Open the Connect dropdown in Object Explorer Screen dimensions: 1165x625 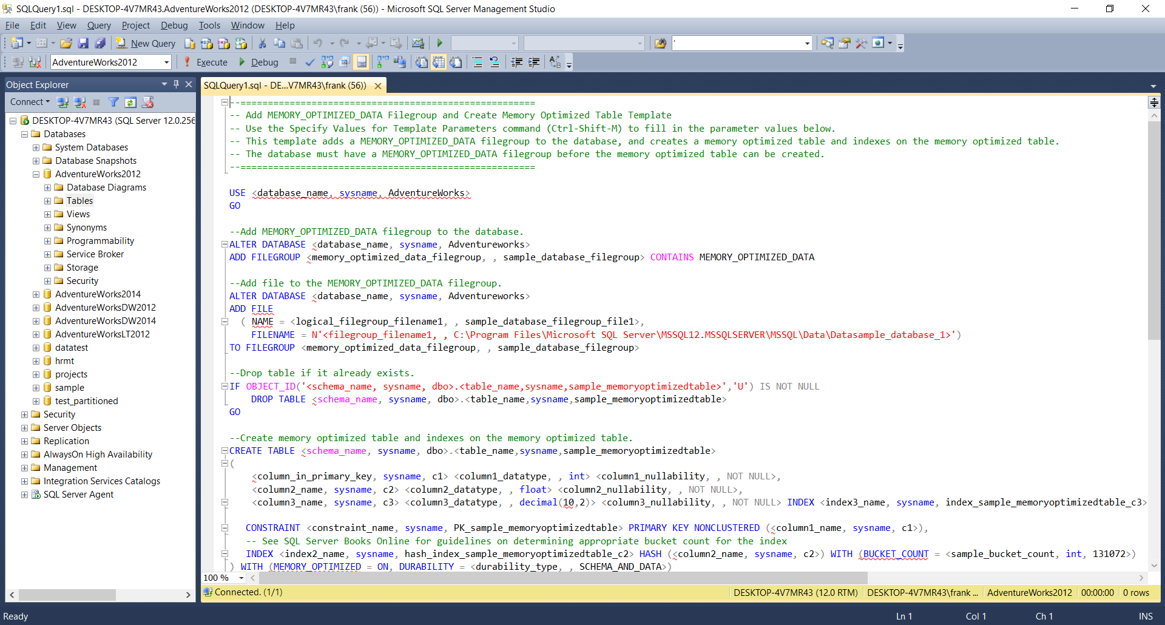pos(30,102)
